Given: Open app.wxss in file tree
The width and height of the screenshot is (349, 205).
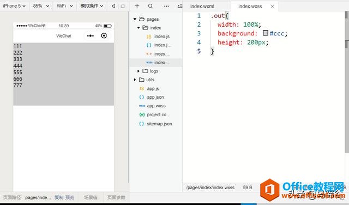Looking at the screenshot, I should pyautogui.click(x=156, y=106).
